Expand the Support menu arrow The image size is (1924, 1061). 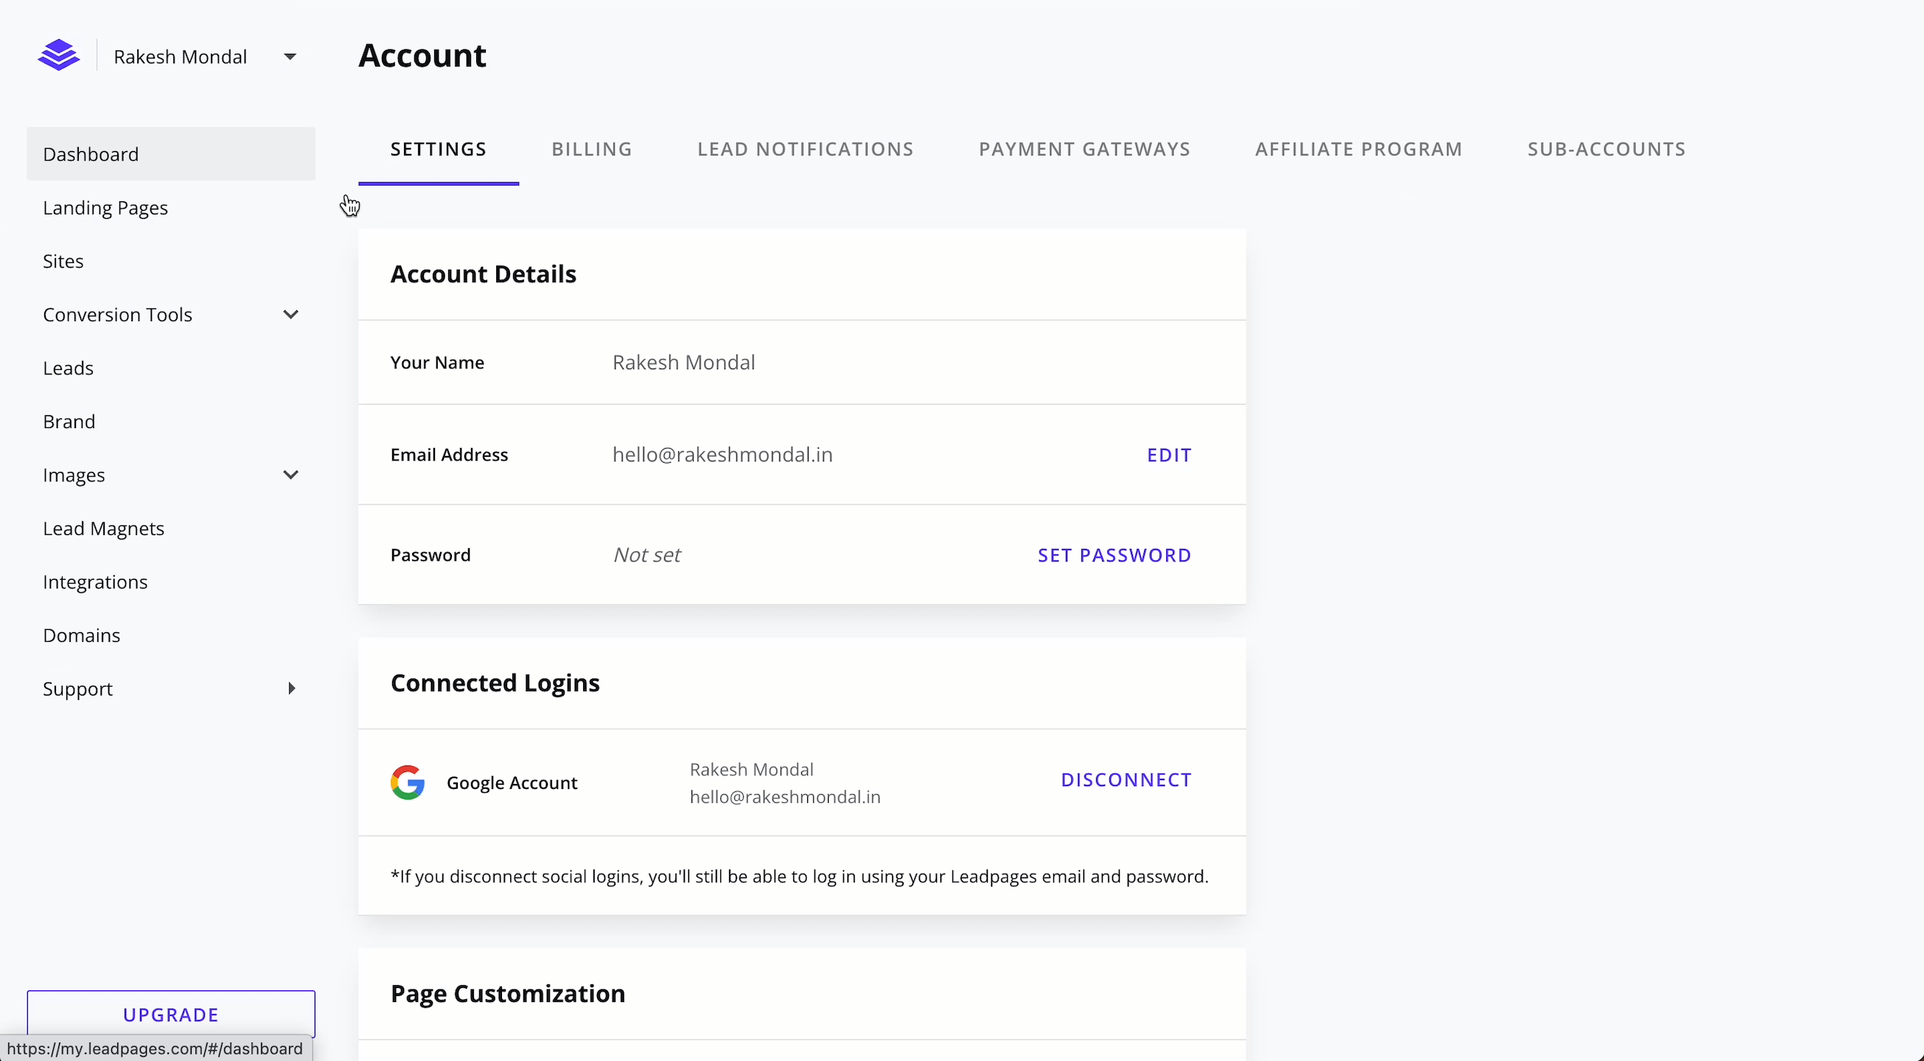pos(291,688)
